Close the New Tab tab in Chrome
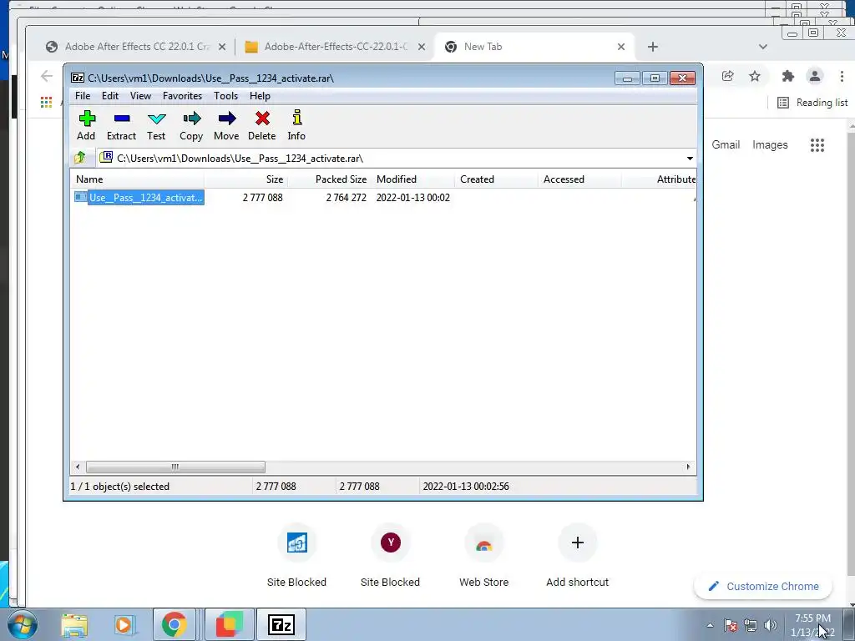The height and width of the screenshot is (641, 855). 621,47
